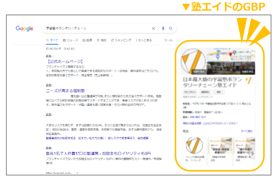The width and height of the screenshot is (275, 178).
Task: Click the search box containing 学習塾ボランタリーチェーン
Action: point(109,28)
